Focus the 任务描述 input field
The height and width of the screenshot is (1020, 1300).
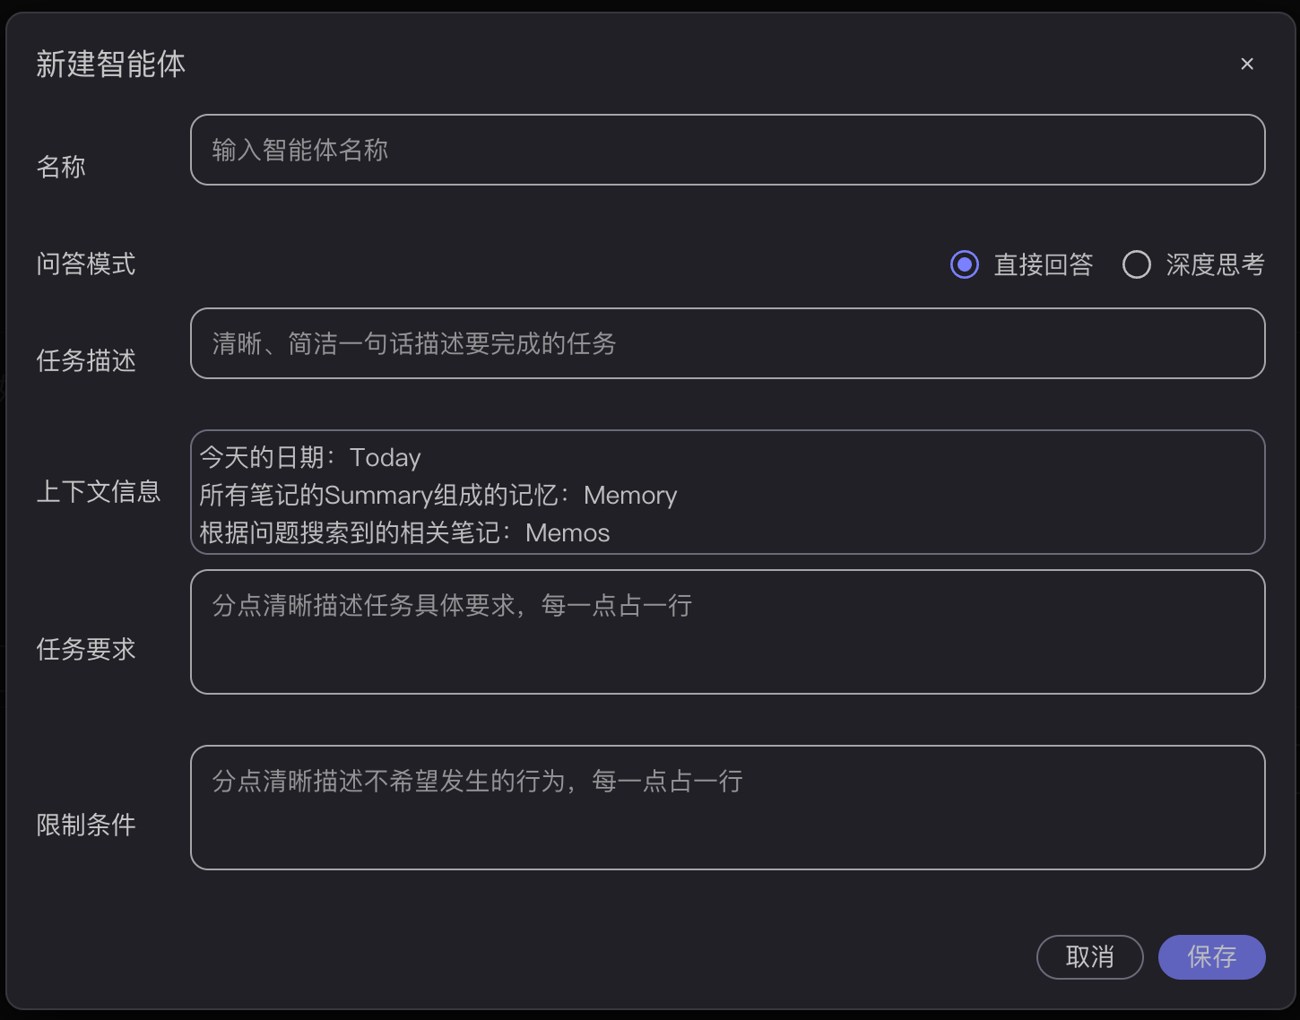[x=727, y=343]
